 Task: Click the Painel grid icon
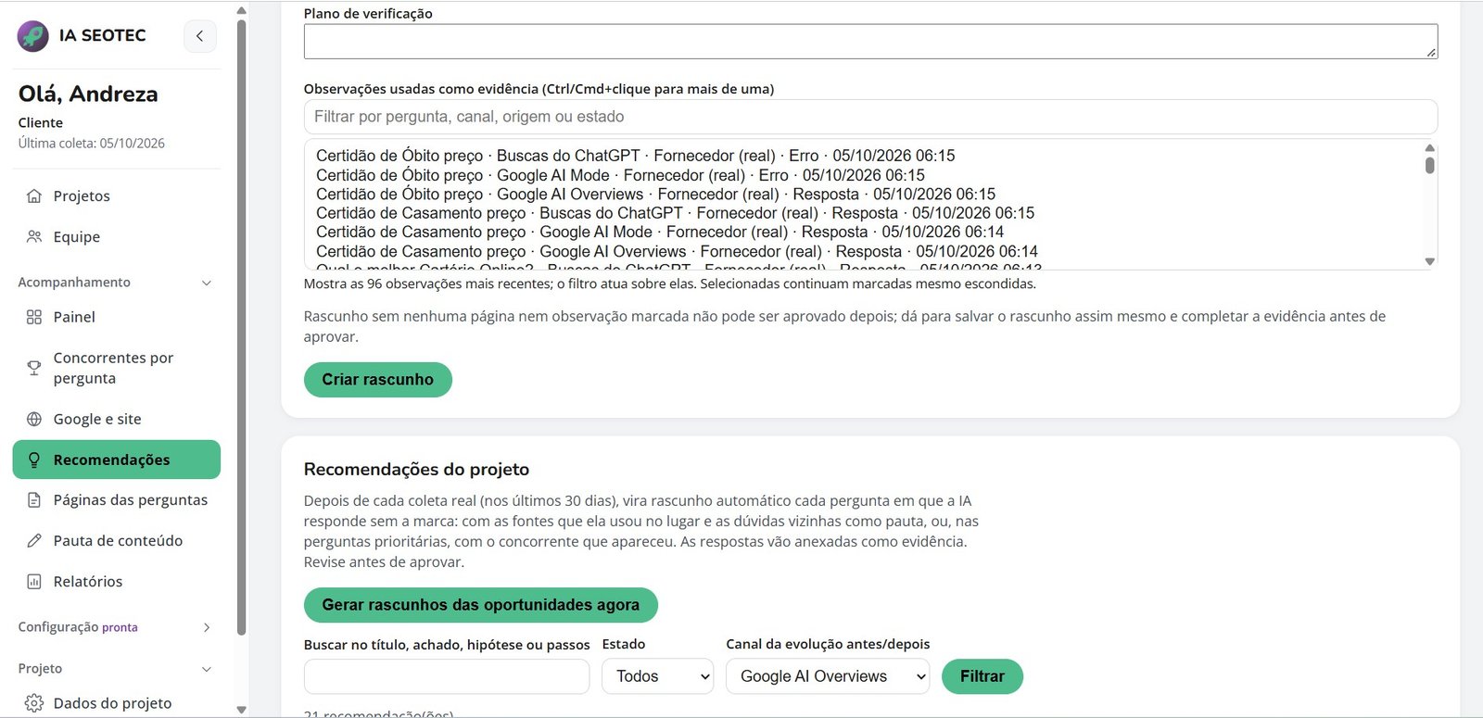click(34, 317)
